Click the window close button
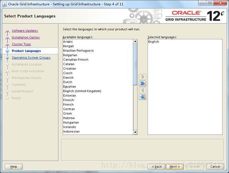Viewport: 229px width, 173px height. pos(220,3)
